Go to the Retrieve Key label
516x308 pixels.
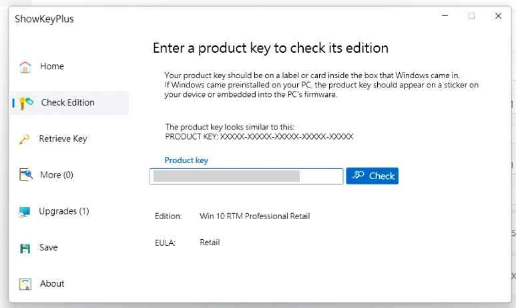[63, 139]
